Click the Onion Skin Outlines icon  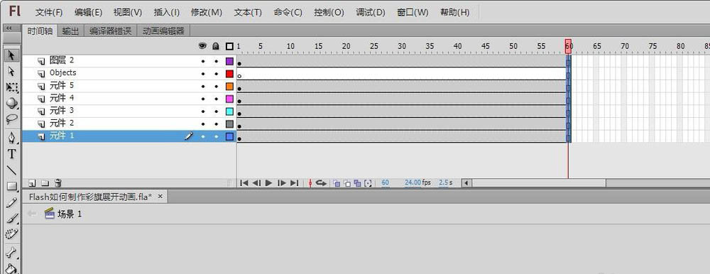[347, 183]
